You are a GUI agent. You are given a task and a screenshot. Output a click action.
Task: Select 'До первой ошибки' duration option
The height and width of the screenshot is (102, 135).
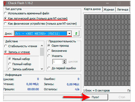62,68
